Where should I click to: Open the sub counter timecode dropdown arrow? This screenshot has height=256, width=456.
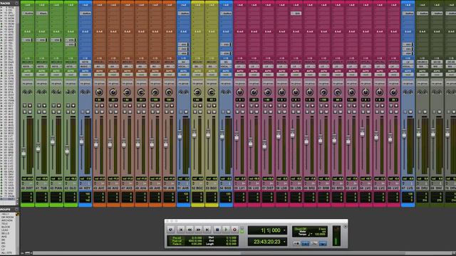coord(284,242)
